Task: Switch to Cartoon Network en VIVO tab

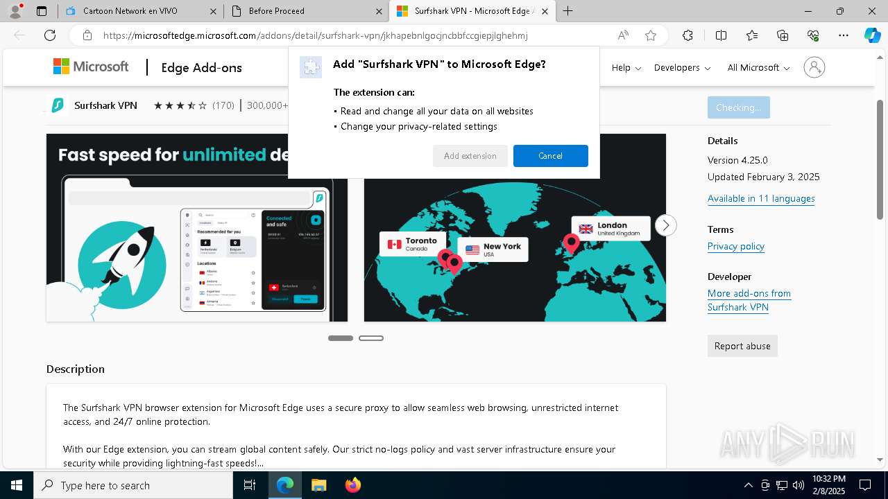Action: 141,11
